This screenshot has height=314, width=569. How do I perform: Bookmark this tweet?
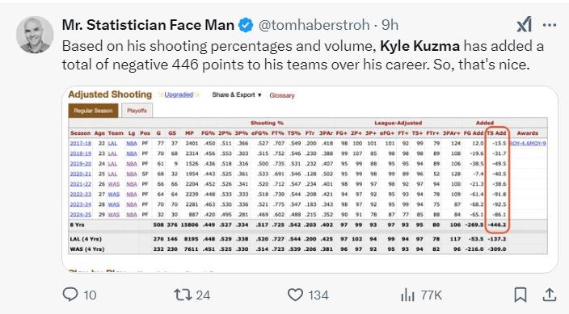click(521, 295)
